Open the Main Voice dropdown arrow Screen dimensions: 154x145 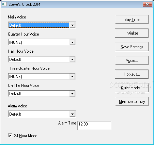coord(72,25)
